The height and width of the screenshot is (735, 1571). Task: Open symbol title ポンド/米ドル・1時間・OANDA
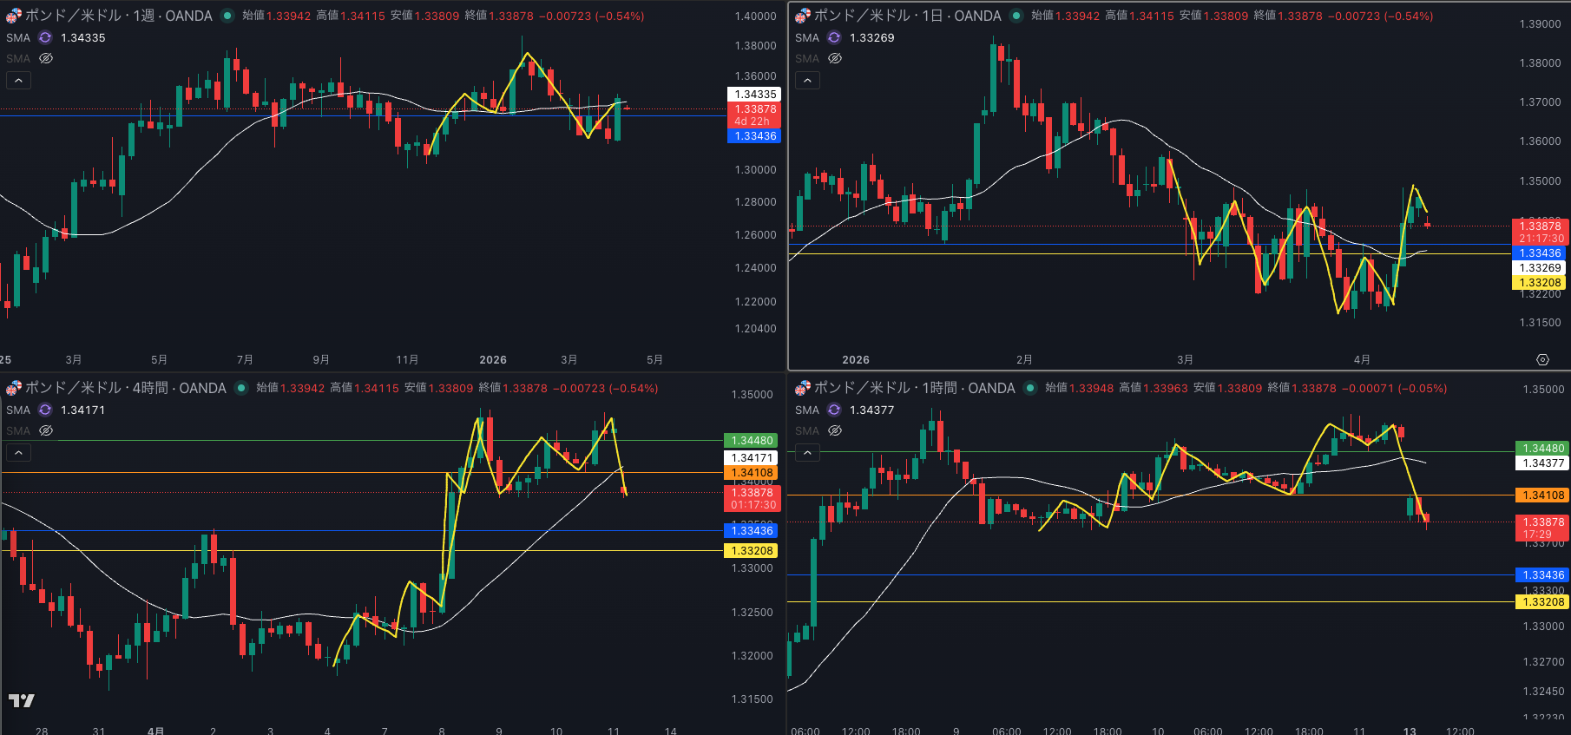pyautogui.click(x=915, y=388)
